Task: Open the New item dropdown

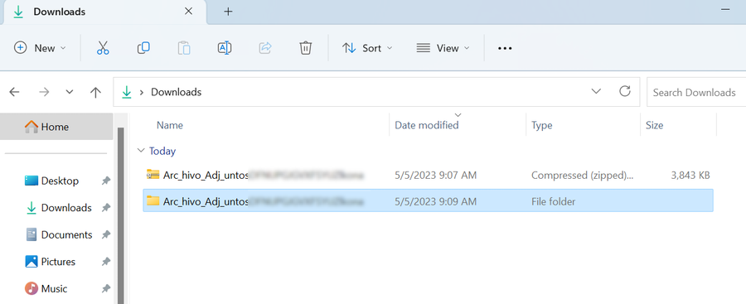Action: click(x=40, y=48)
